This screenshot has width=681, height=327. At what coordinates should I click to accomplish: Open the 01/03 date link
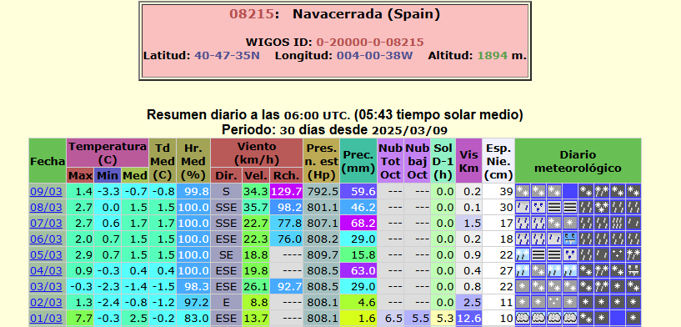46,319
